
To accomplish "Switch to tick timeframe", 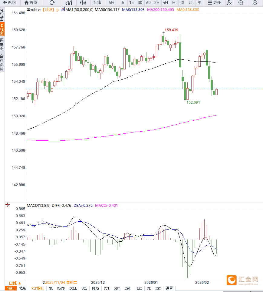I will tap(97, 3).
